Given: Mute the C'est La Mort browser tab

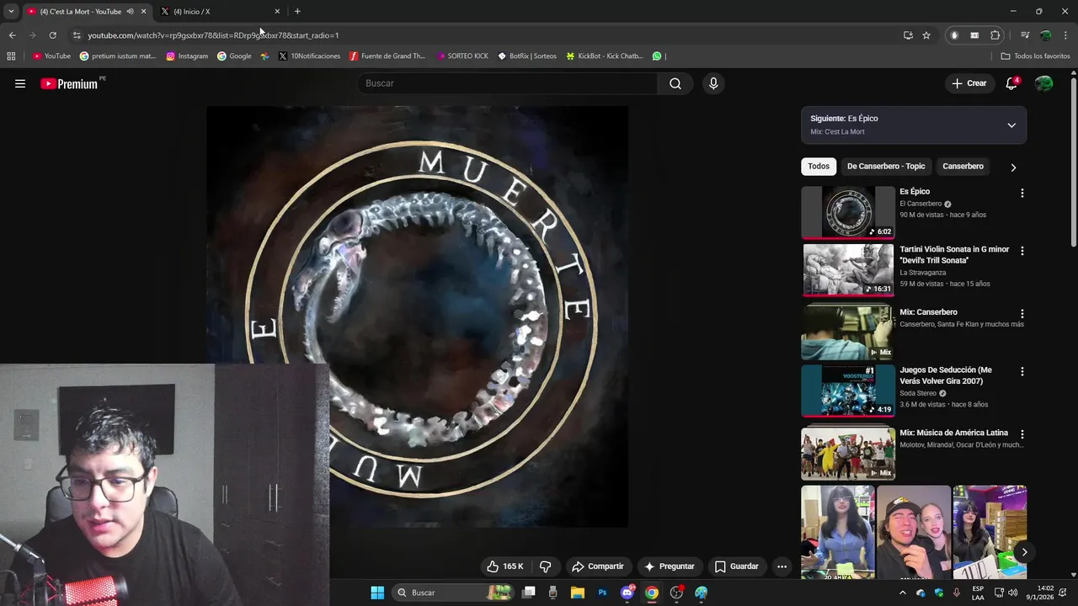Looking at the screenshot, I should click(130, 12).
